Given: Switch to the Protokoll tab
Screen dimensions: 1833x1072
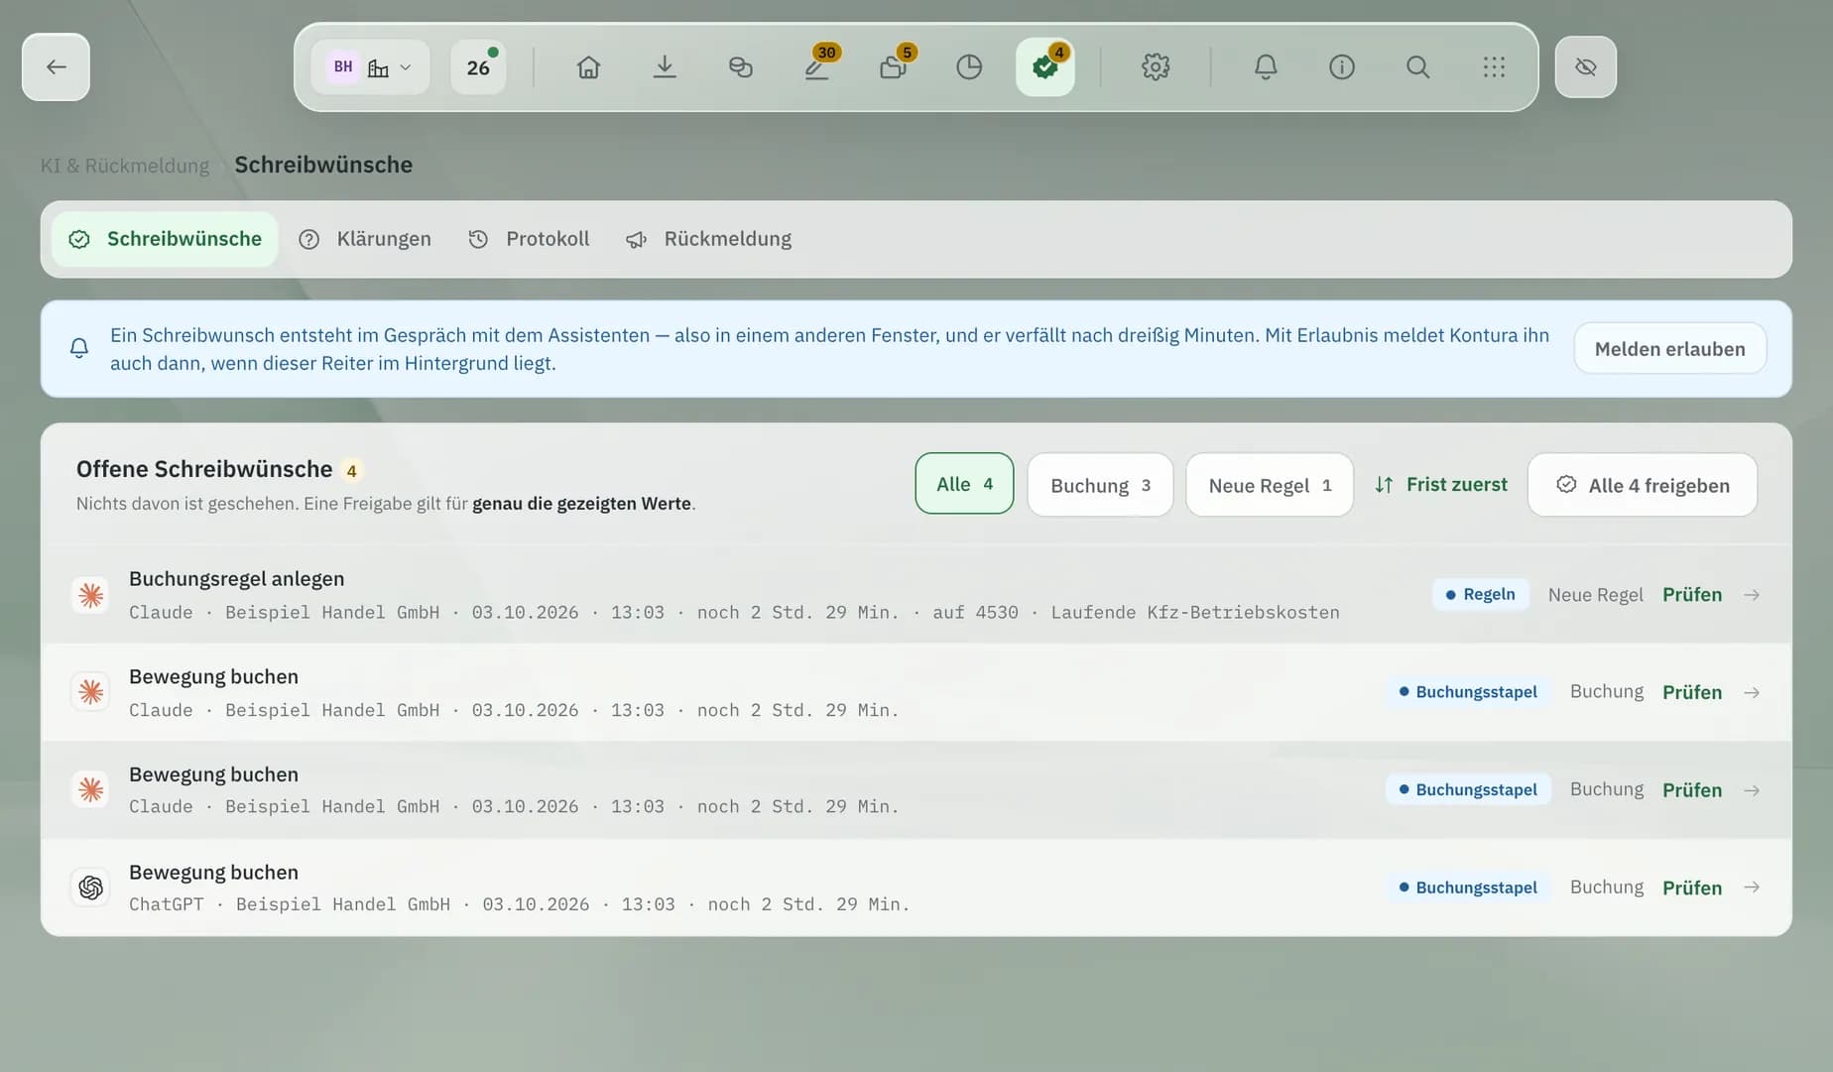Looking at the screenshot, I should (x=529, y=239).
